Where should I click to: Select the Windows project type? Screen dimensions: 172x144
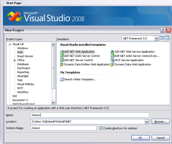pyautogui.click(x=23, y=48)
